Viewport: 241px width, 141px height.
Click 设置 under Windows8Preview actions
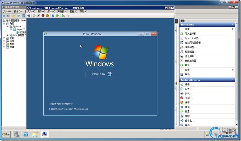click(x=189, y=89)
